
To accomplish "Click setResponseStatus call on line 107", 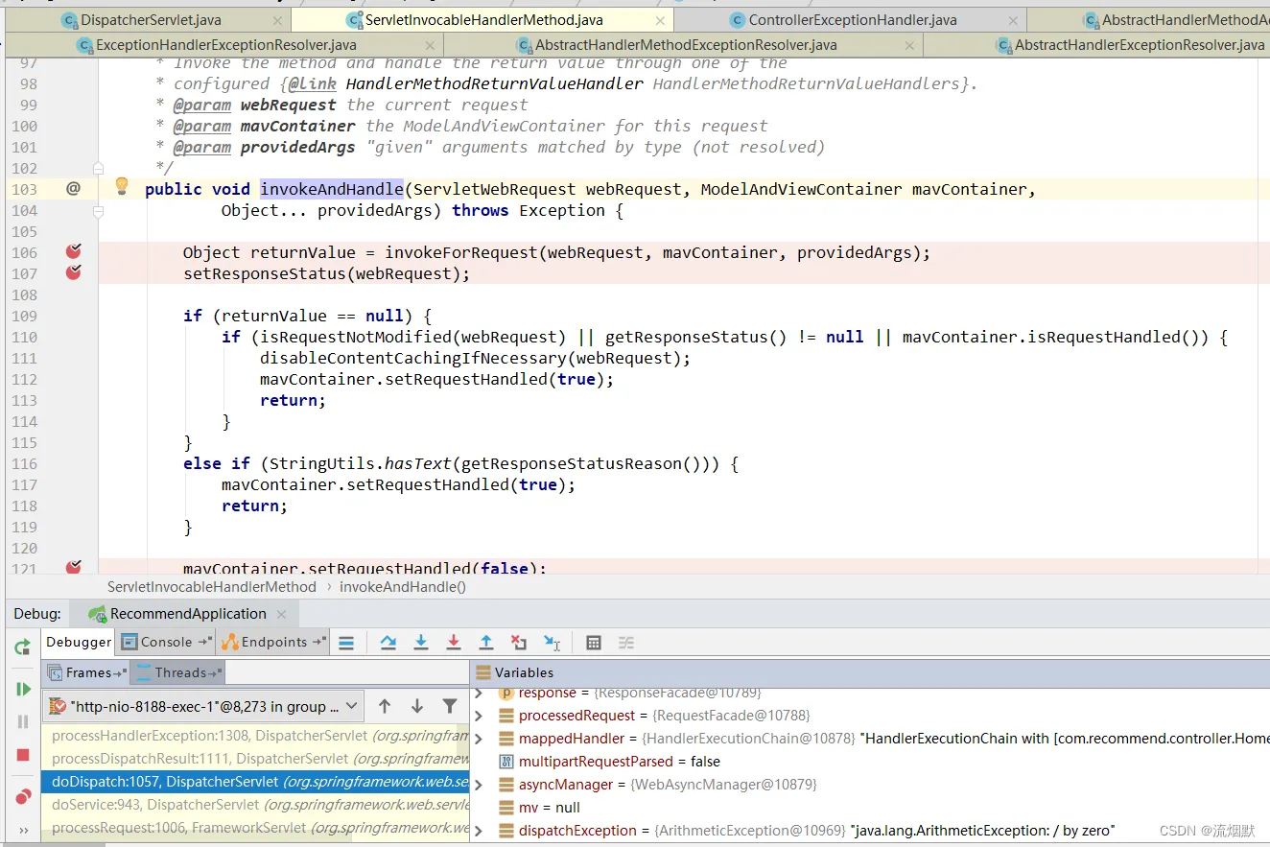I will pos(265,273).
